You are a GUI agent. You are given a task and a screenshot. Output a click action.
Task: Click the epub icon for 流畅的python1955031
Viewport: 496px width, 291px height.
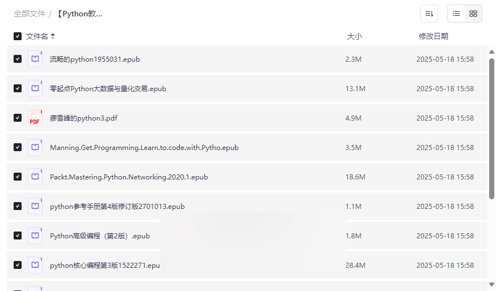pos(35,59)
